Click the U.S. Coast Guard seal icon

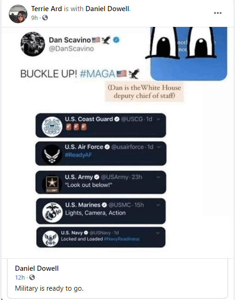click(x=52, y=127)
